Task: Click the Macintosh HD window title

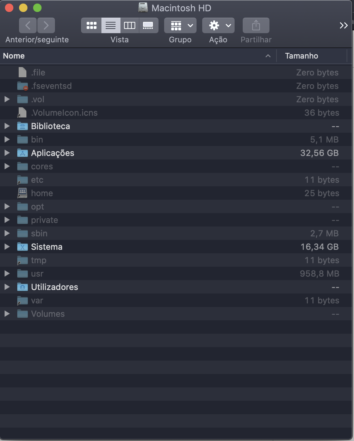Action: click(181, 8)
